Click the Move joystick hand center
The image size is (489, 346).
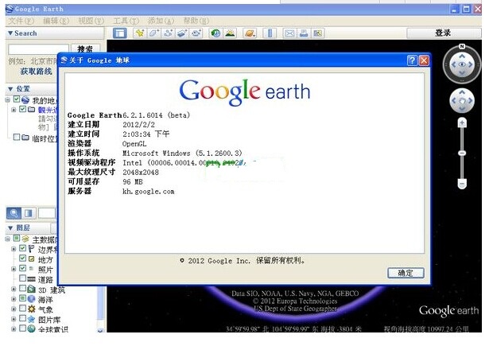coord(462,101)
